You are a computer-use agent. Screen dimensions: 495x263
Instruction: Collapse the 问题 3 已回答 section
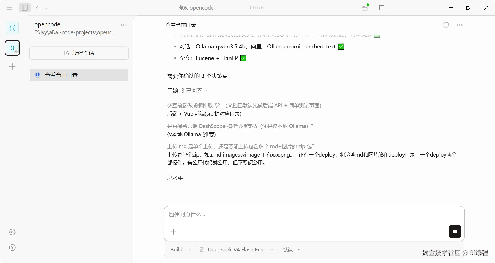click(x=188, y=91)
